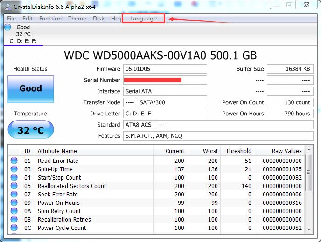Image resolution: width=321 pixels, height=242 pixels.
Task: Click the Attribute Name column header
Action: (x=57, y=151)
